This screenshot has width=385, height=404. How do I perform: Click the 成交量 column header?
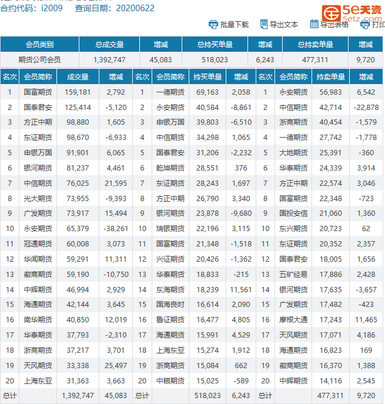click(78, 77)
